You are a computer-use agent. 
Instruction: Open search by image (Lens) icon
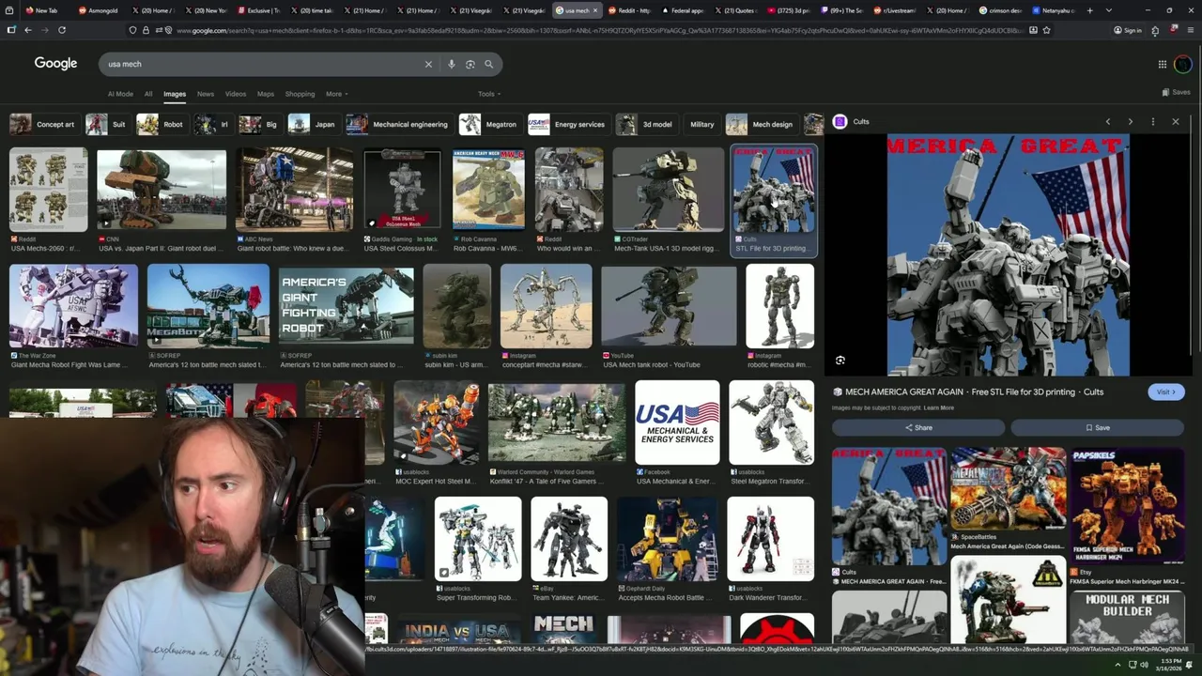click(470, 64)
